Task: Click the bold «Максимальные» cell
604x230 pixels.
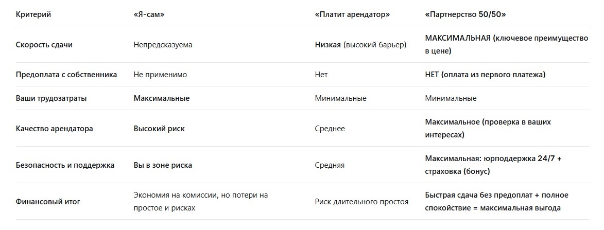Action: tap(162, 98)
